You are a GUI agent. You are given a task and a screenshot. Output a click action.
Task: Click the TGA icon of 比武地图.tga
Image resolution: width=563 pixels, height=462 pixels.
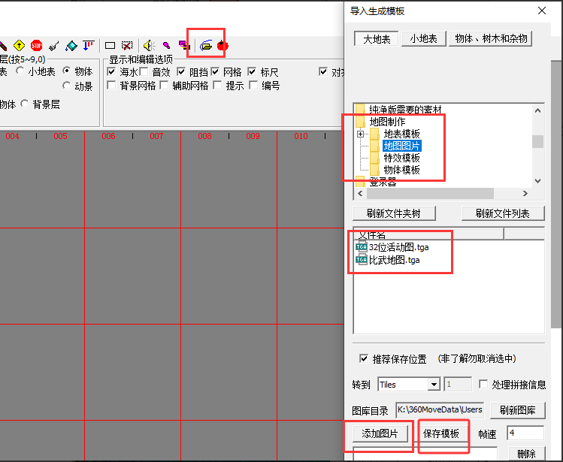coord(362,259)
